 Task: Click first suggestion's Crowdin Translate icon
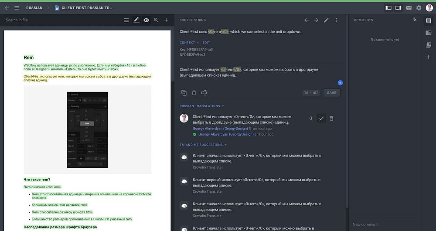coord(184,157)
